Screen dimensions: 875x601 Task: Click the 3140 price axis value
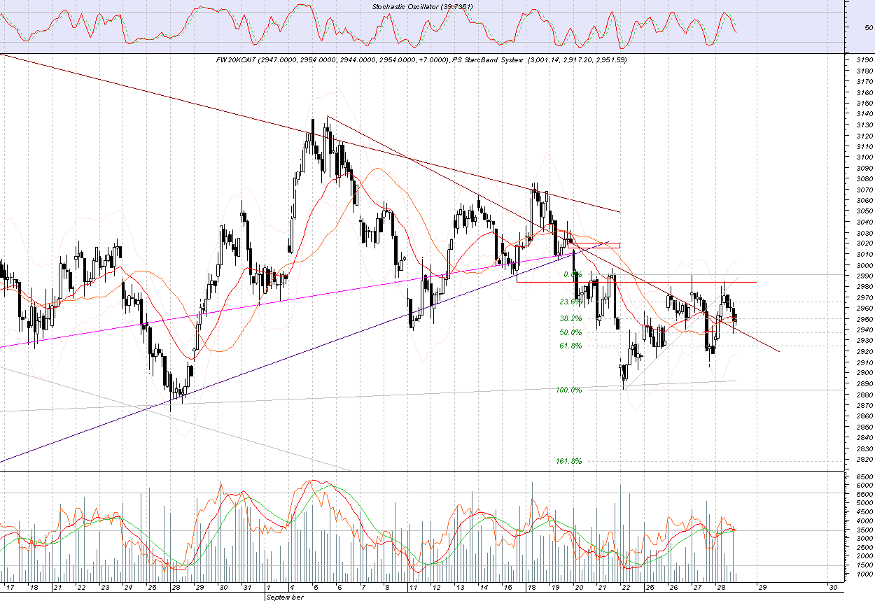(x=864, y=115)
